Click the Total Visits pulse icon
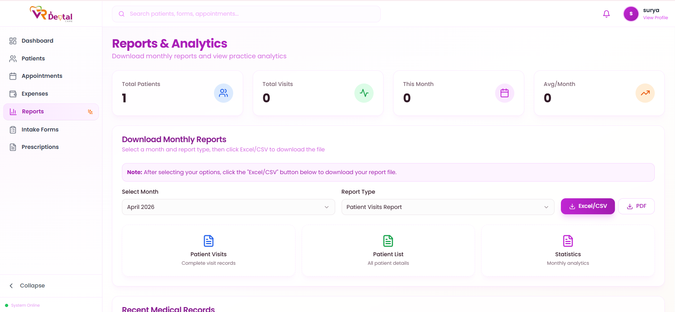Image resolution: width=675 pixels, height=312 pixels. coord(364,93)
